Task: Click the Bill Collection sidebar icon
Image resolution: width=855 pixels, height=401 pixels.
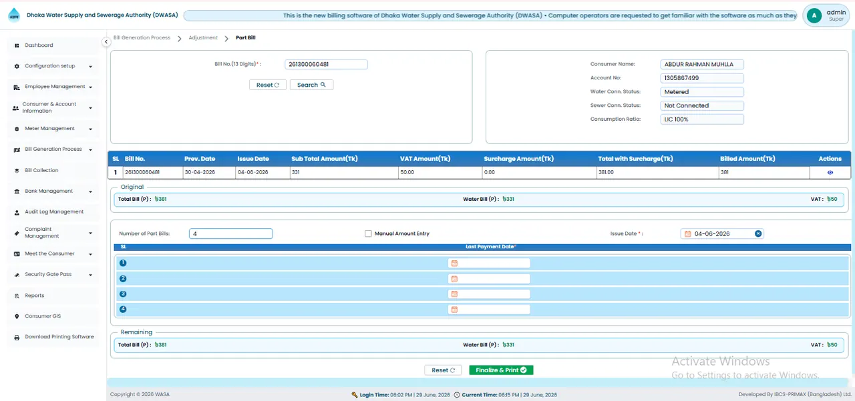Action: pyautogui.click(x=17, y=171)
